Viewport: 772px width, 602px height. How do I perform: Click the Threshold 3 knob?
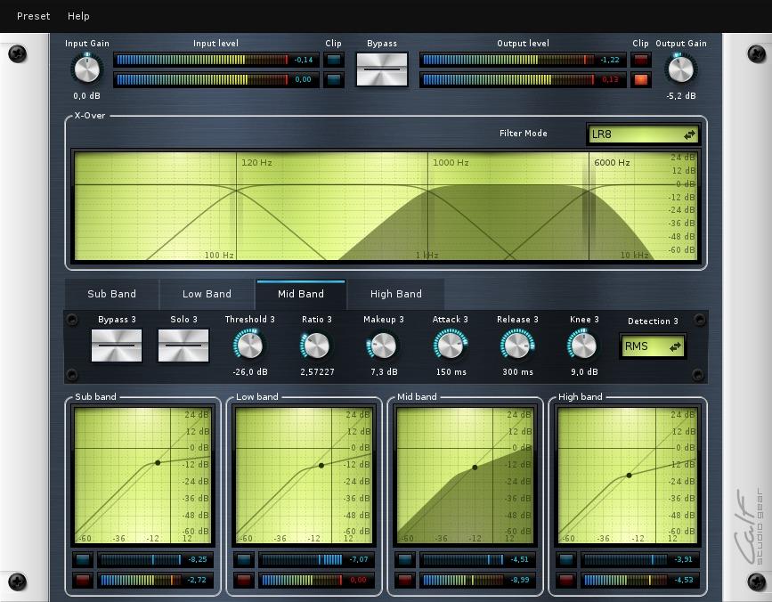click(x=249, y=346)
